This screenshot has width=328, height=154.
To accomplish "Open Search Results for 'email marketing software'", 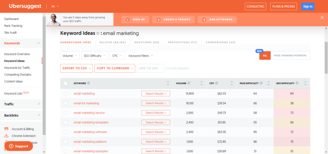I will pyautogui.click(x=156, y=132).
